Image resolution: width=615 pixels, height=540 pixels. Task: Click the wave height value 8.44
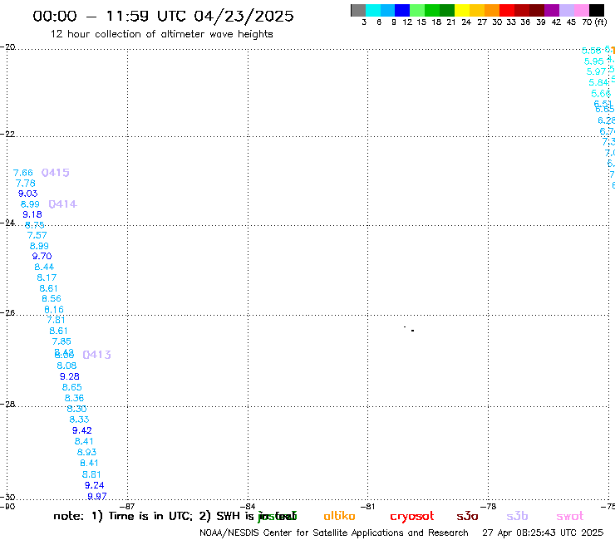point(44,267)
